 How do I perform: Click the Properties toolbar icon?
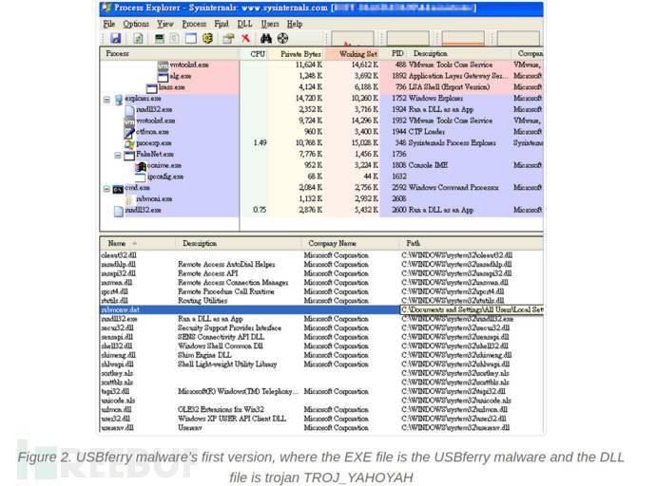coord(228,38)
